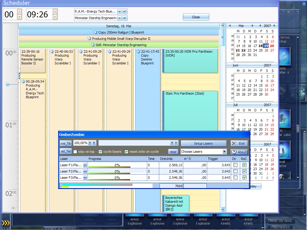
Task: Click checkmark button beside Minmatar Starship Engineering dropdown
Action: (x=125, y=18)
